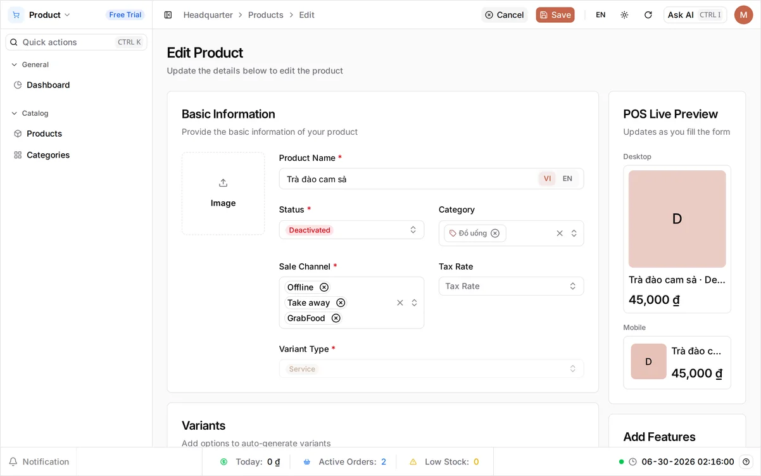Click the Notification bell icon
Screen dimensions: 761x476
click(x=13, y=462)
